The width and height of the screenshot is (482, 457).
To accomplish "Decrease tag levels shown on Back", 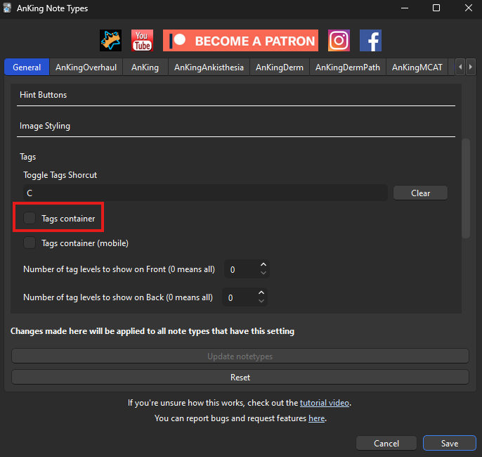I will [262, 302].
